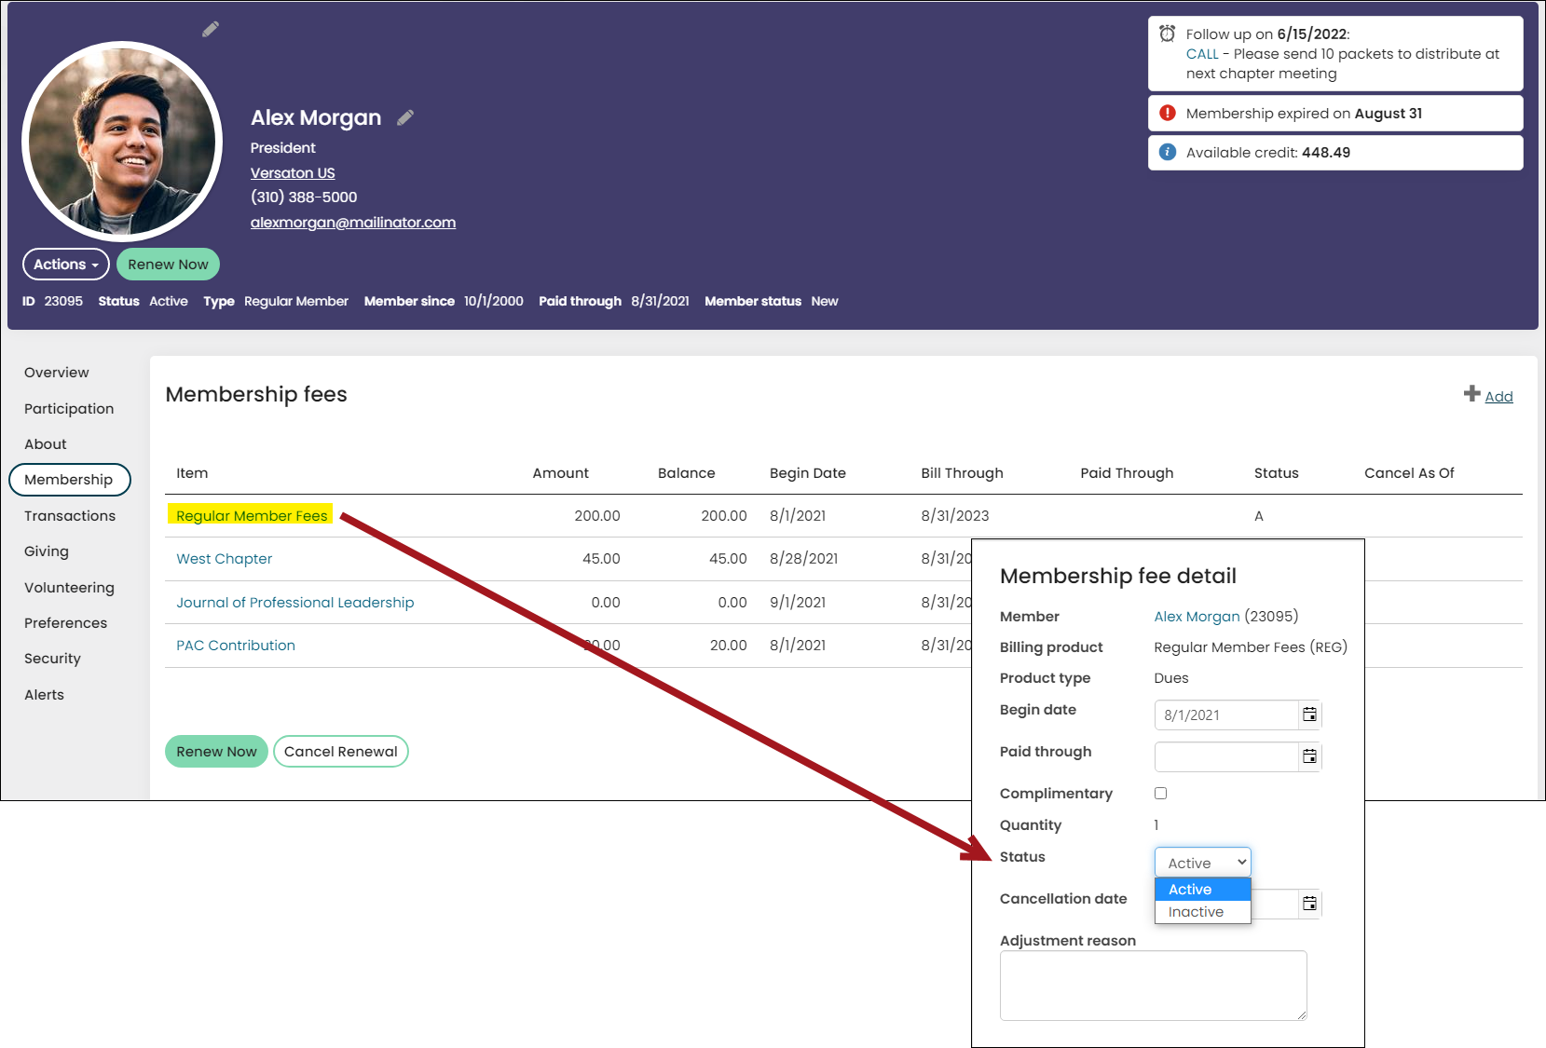Click the Available credit 448.49 notice
The height and width of the screenshot is (1048, 1546).
pyautogui.click(x=1335, y=153)
